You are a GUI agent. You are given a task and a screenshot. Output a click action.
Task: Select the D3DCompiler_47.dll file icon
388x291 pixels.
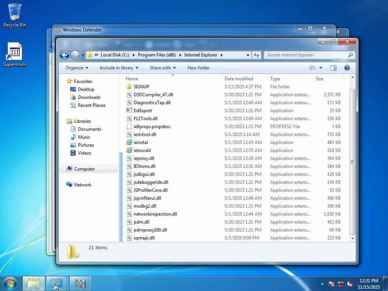(129, 94)
